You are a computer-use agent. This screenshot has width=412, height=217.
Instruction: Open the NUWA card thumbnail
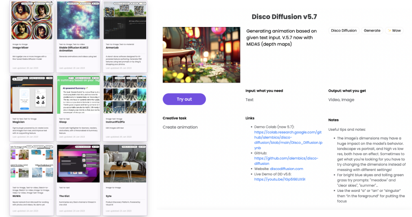point(32,164)
